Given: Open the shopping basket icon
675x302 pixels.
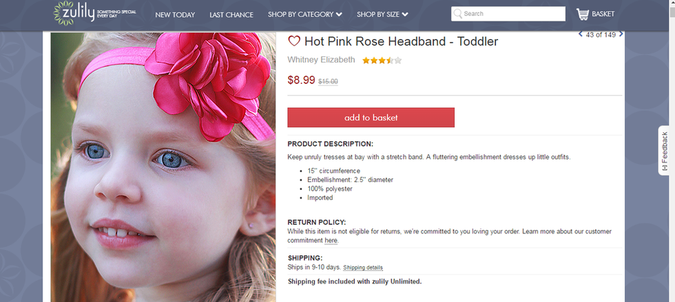Looking at the screenshot, I should tap(583, 14).
